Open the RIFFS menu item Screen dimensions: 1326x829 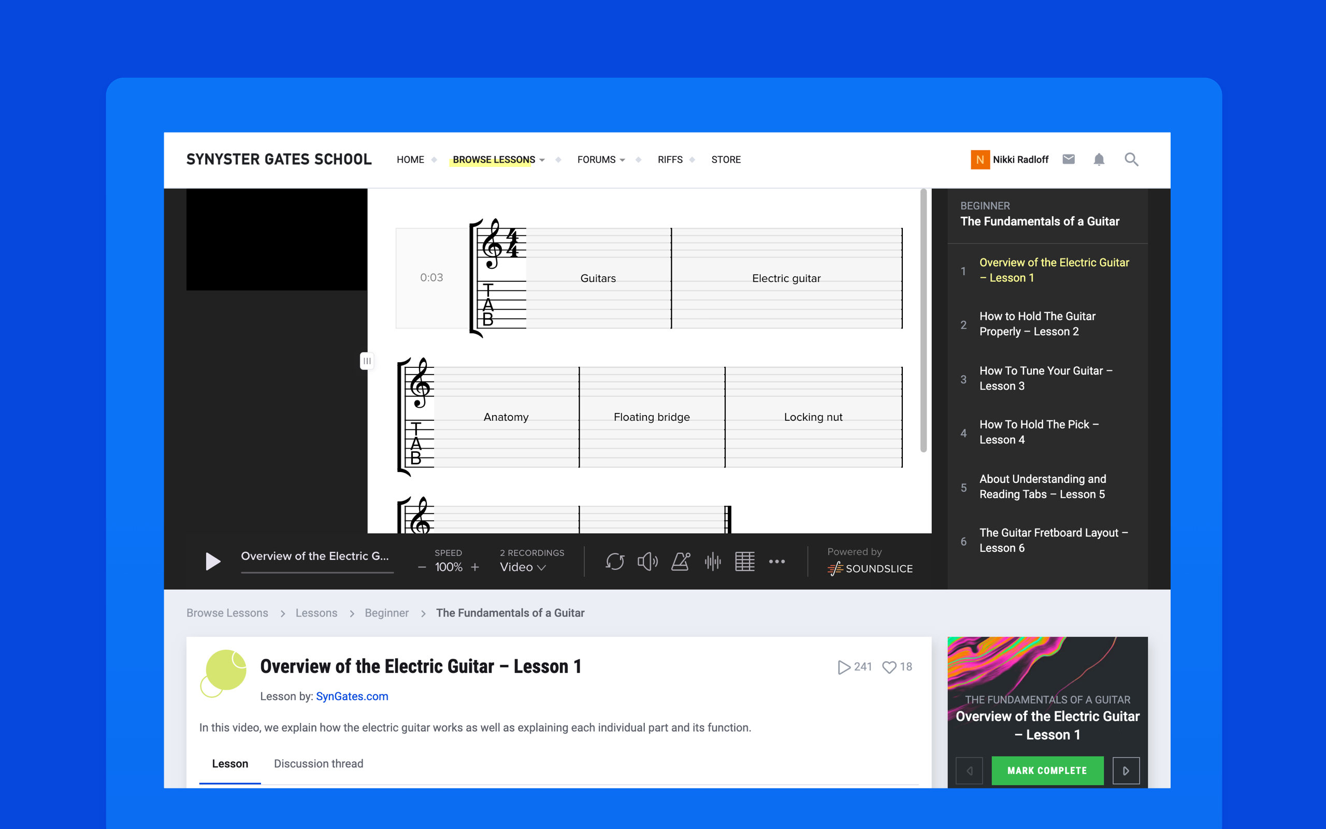click(670, 160)
